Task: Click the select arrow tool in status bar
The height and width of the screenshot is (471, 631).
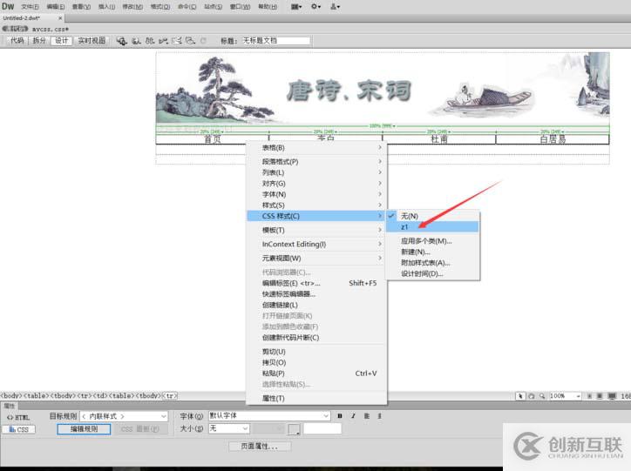Action: point(520,396)
